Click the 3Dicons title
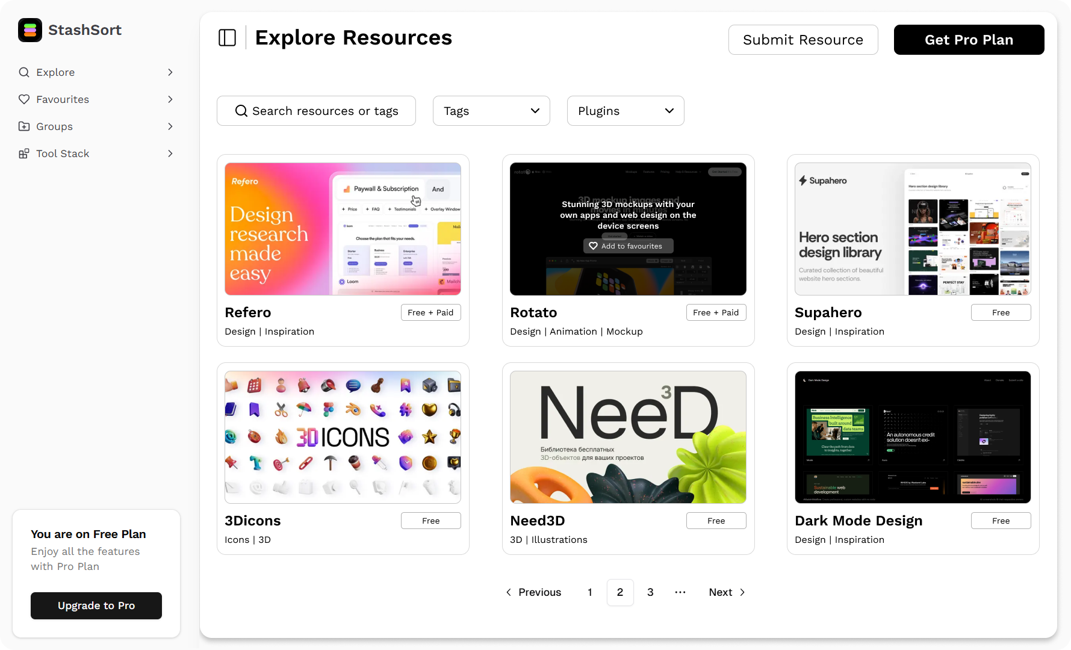The height and width of the screenshot is (650, 1071). (x=253, y=521)
